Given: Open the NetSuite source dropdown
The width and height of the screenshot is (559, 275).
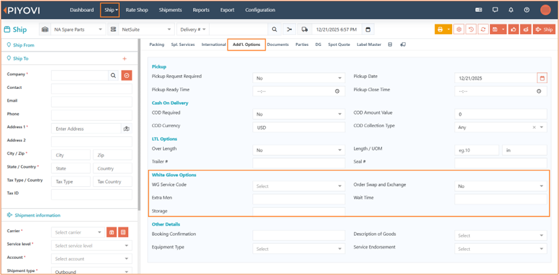Looking at the screenshot, I should (x=146, y=30).
